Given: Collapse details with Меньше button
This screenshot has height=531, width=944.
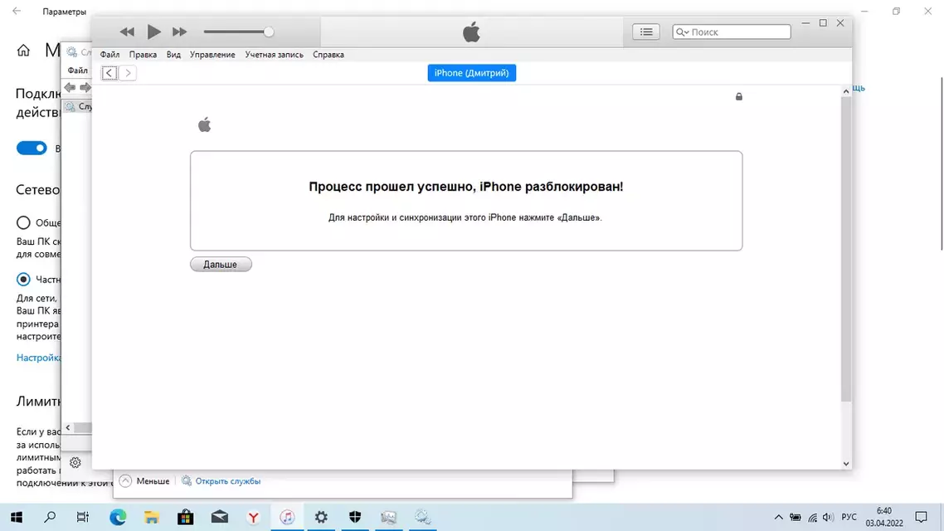Looking at the screenshot, I should click(x=144, y=481).
